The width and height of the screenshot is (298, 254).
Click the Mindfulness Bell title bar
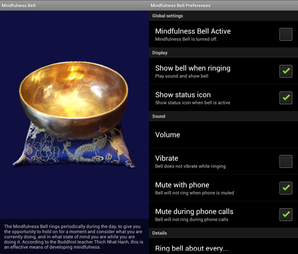74,5
